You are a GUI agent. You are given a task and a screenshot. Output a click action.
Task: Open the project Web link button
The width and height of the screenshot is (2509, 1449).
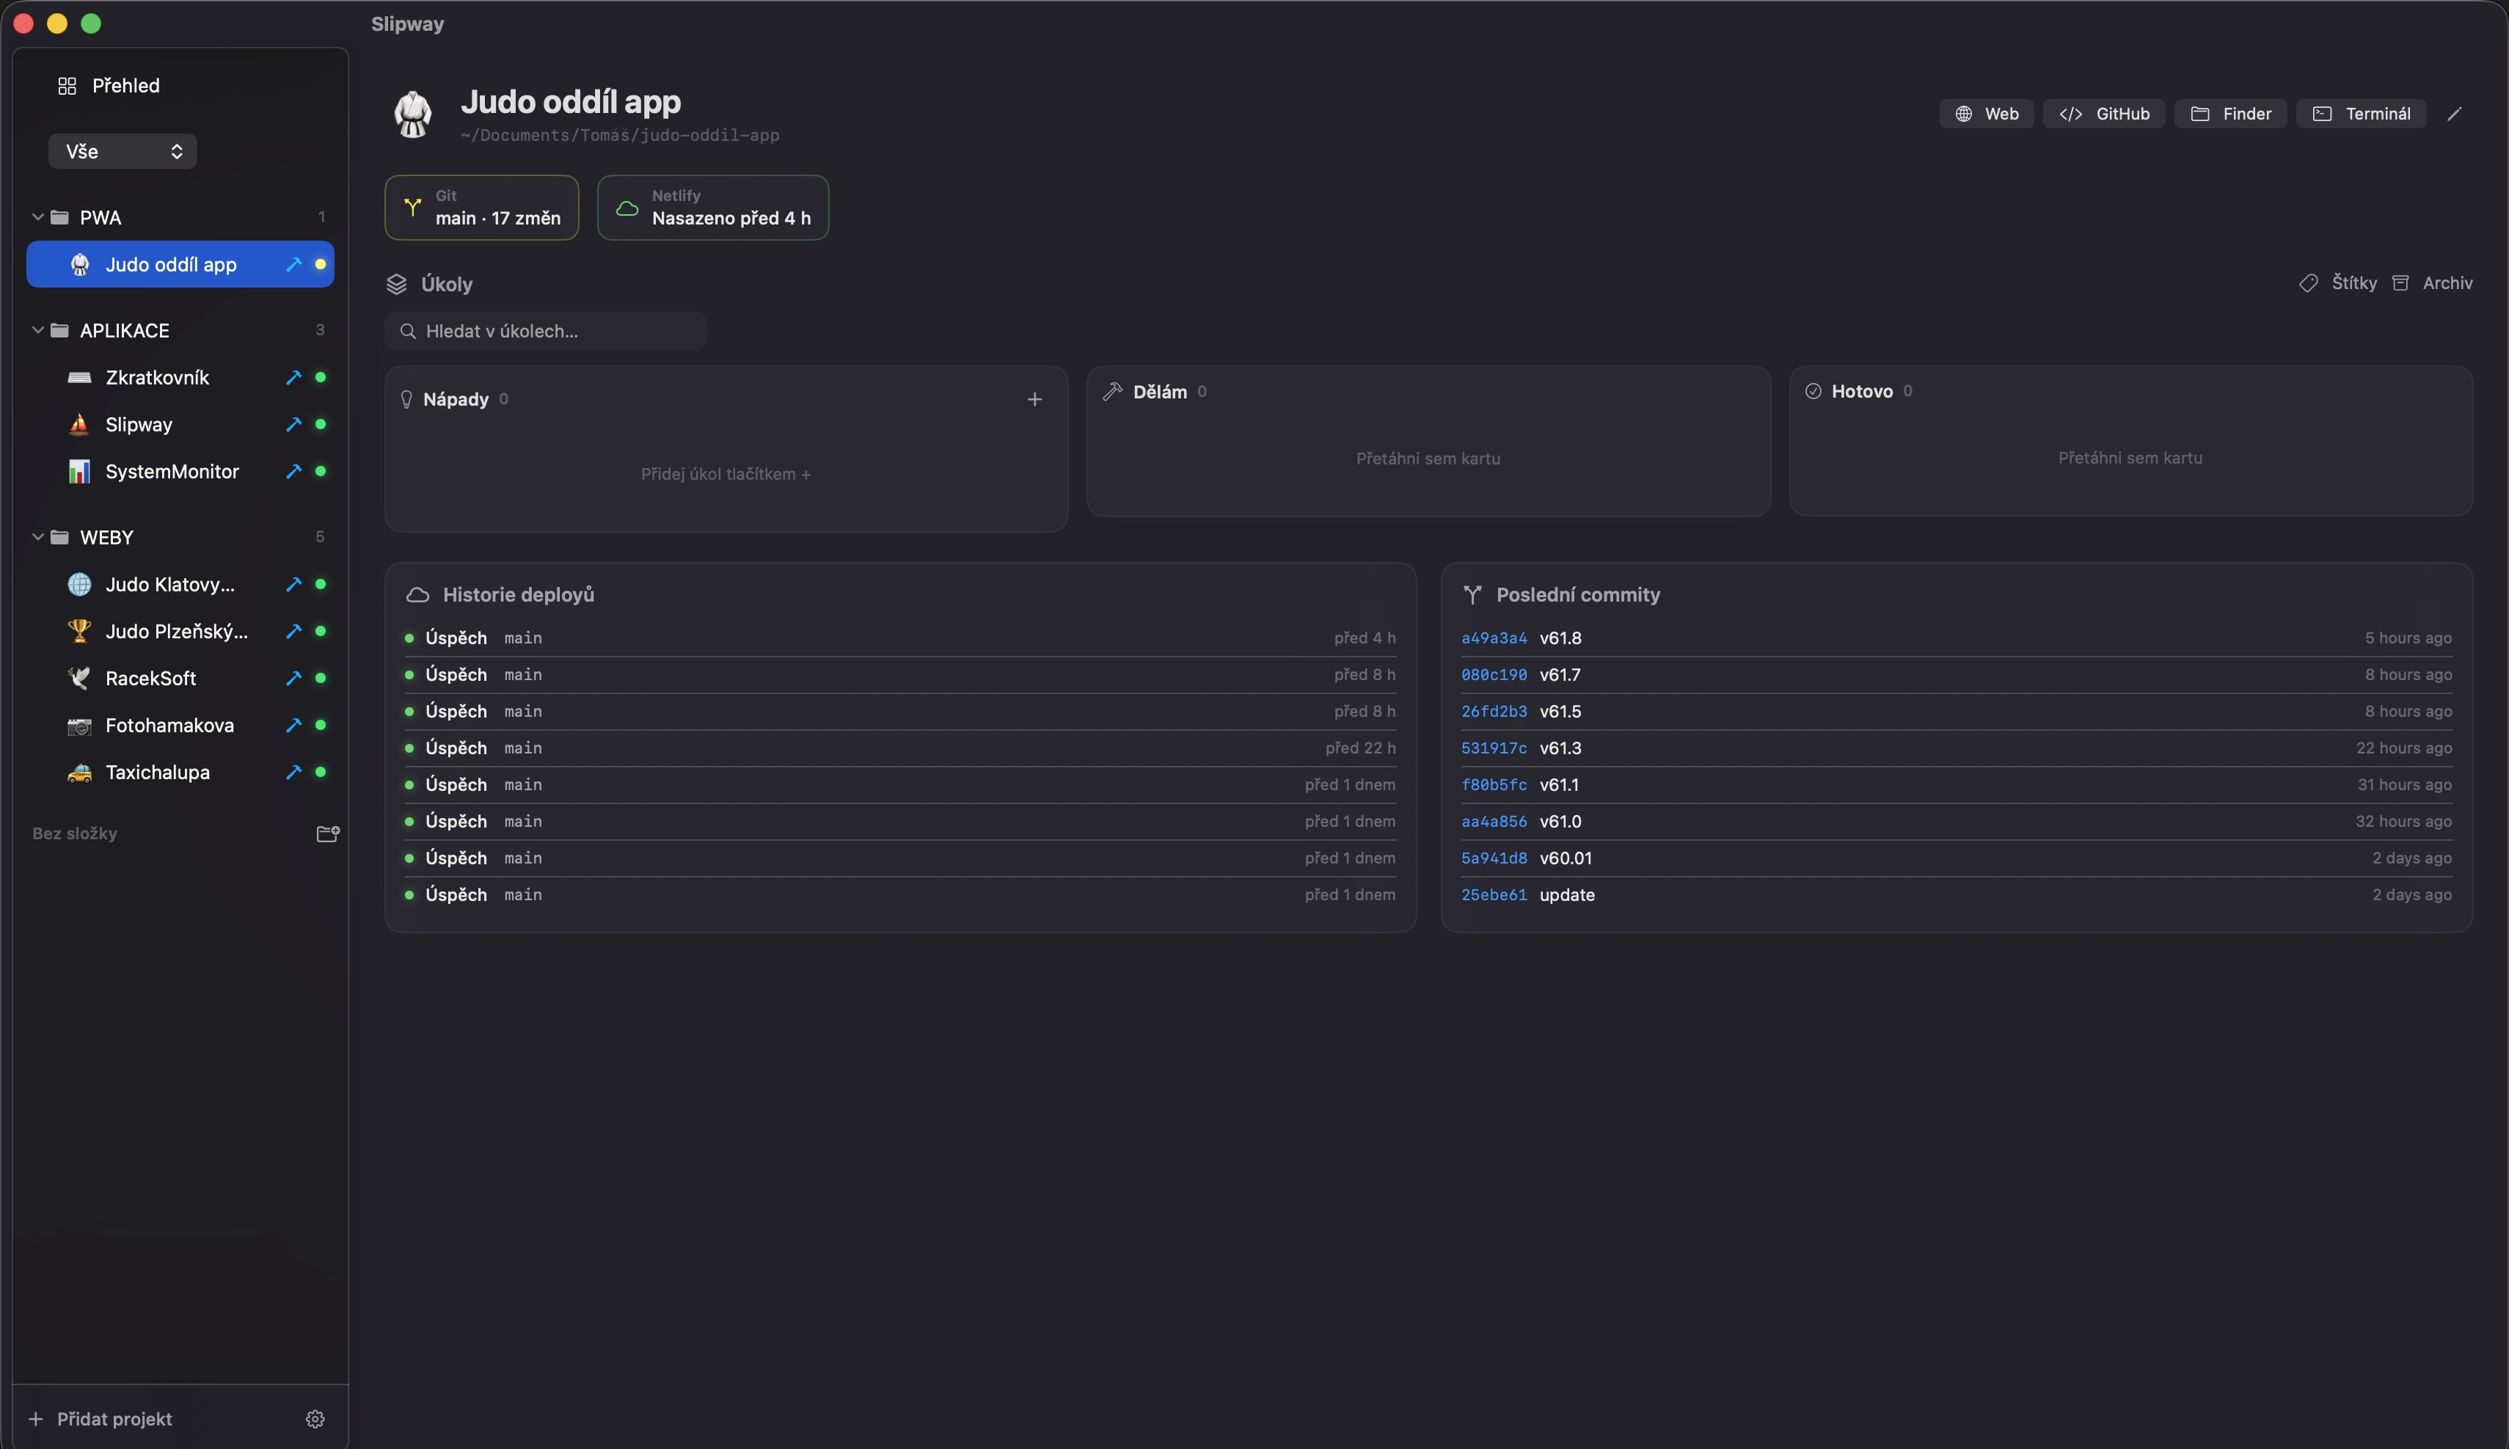pyautogui.click(x=1987, y=114)
